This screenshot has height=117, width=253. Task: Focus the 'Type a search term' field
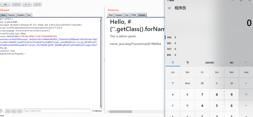(57, 111)
